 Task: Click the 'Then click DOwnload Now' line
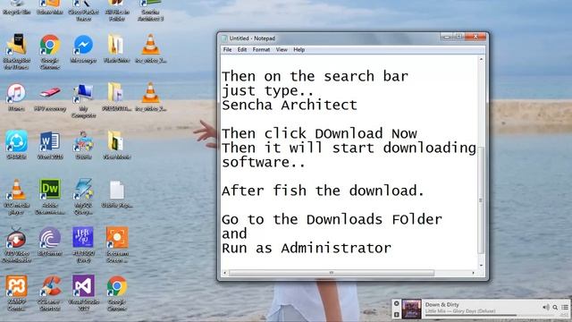(x=319, y=133)
